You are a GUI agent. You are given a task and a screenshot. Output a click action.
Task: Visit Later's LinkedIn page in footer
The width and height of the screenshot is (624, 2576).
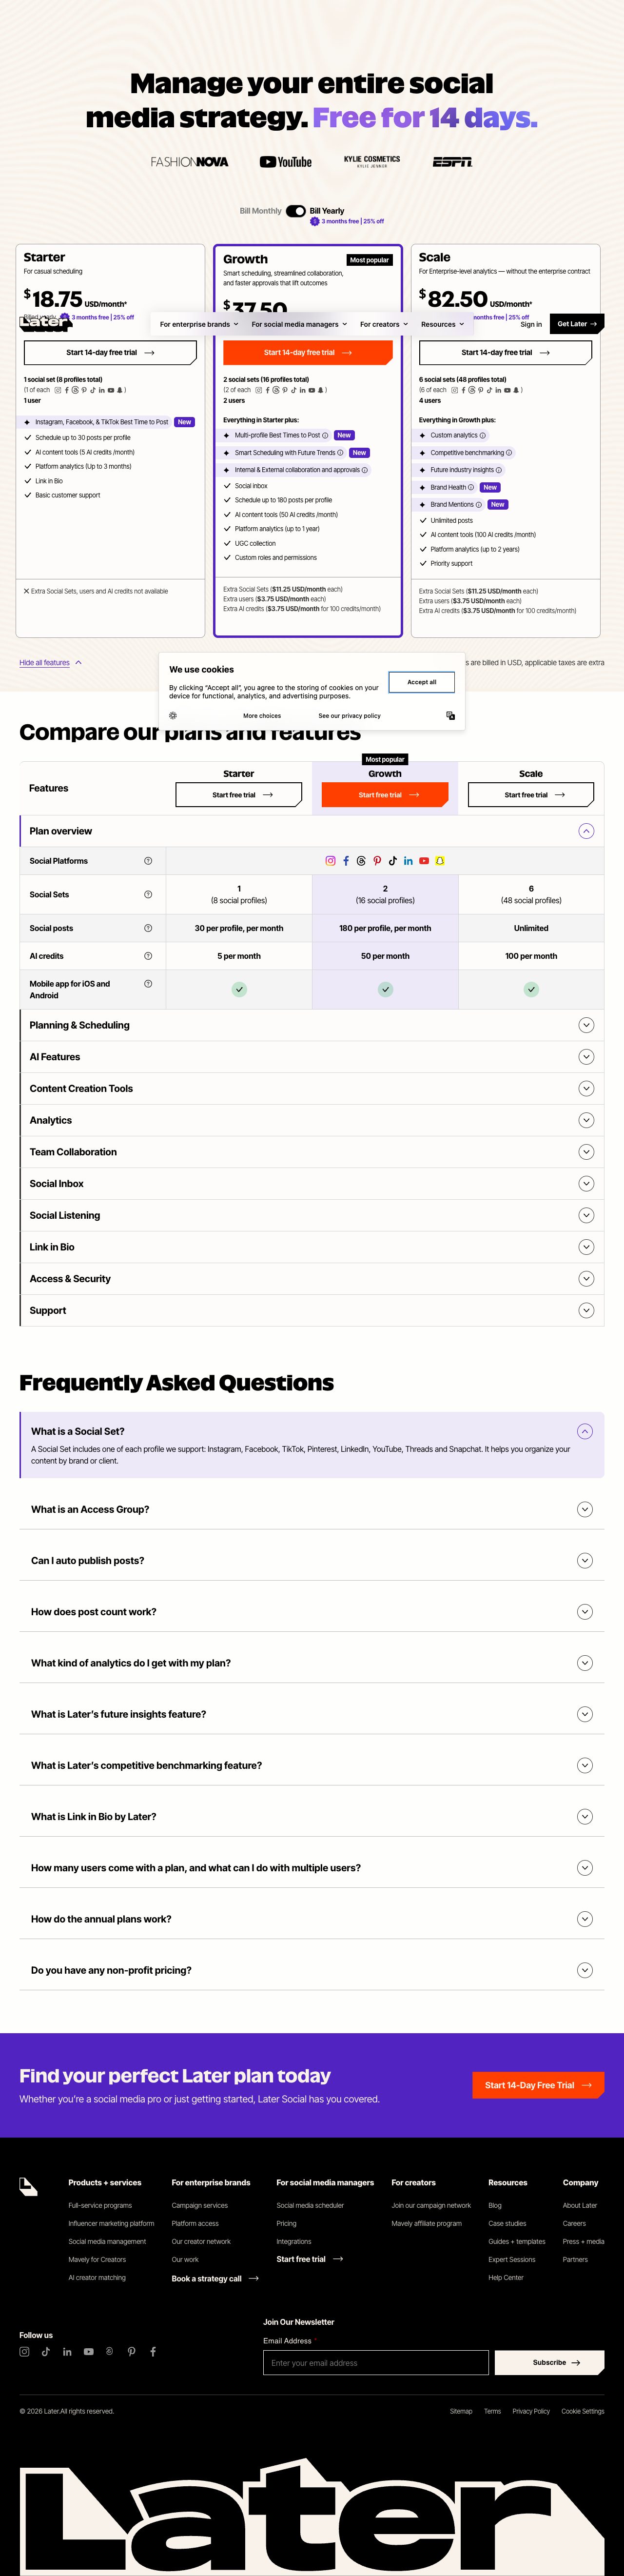67,2351
